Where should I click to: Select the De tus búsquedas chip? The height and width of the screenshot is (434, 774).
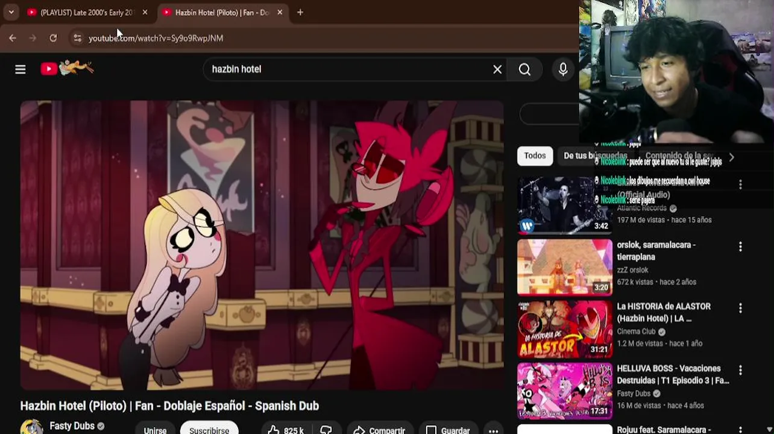(596, 156)
